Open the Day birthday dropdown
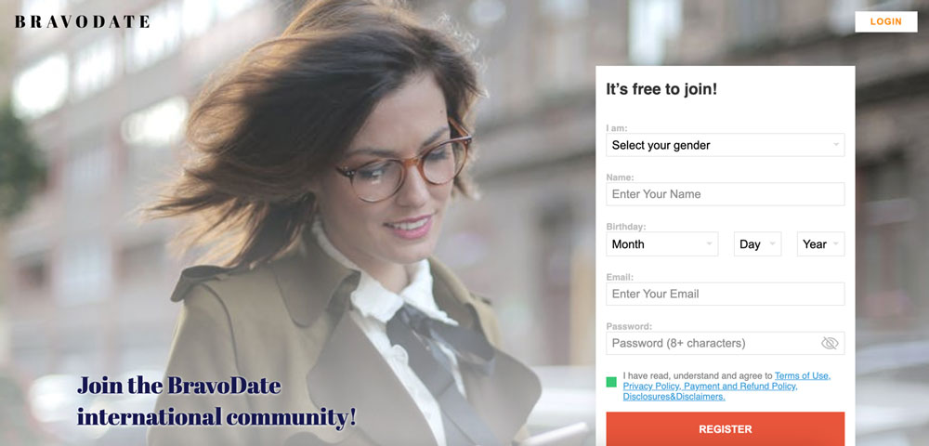Image resolution: width=929 pixels, height=446 pixels. click(757, 244)
